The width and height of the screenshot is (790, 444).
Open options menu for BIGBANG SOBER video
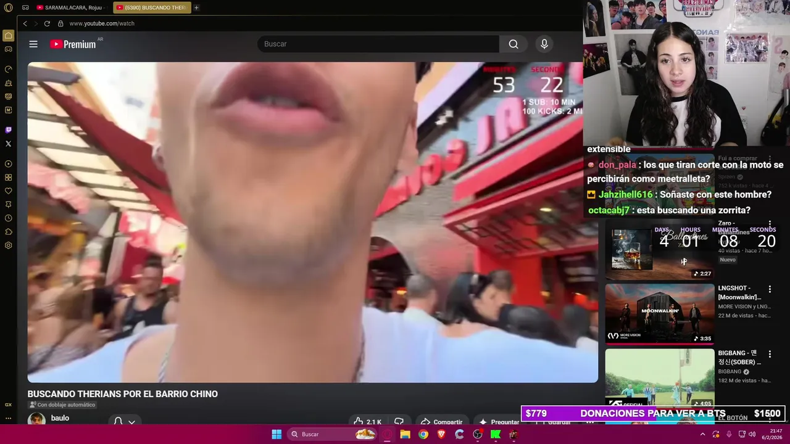(770, 354)
